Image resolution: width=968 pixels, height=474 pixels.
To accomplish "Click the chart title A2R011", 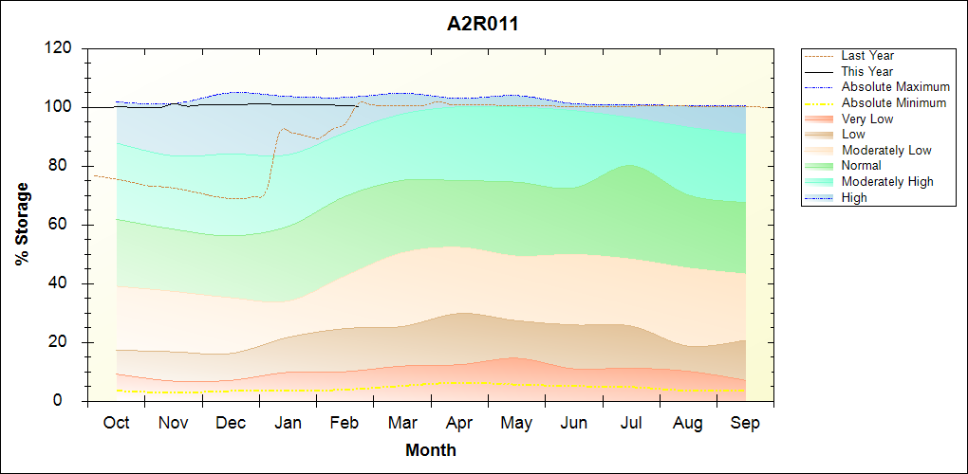I will (x=483, y=25).
